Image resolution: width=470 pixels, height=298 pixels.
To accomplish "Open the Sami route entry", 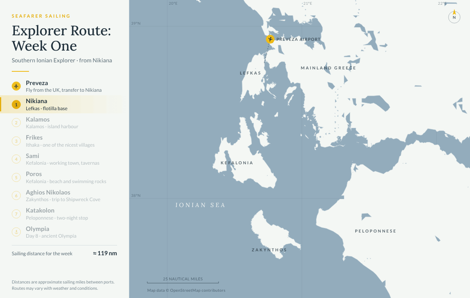I will click(64, 159).
